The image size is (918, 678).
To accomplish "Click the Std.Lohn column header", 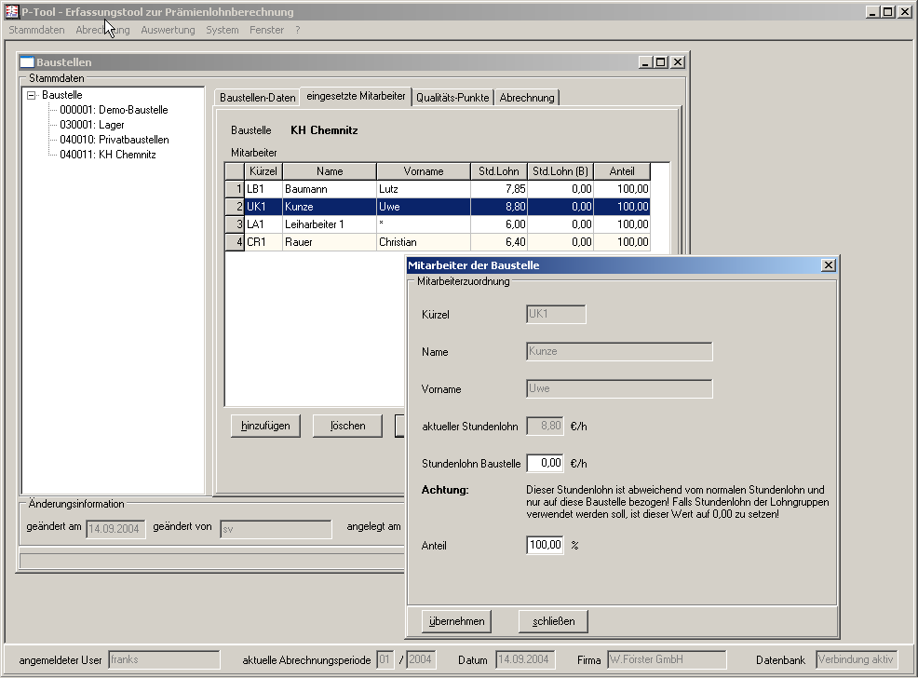I will pos(499,171).
